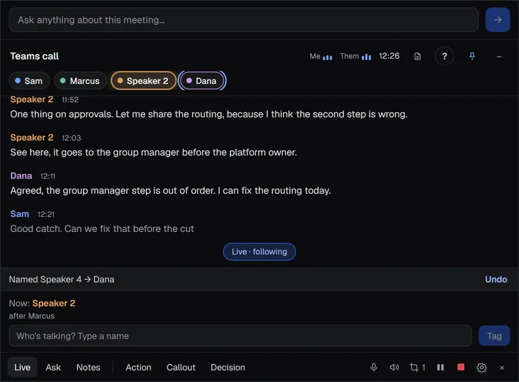Pause the live recording
Screen dimensions: 519x382
(440, 367)
